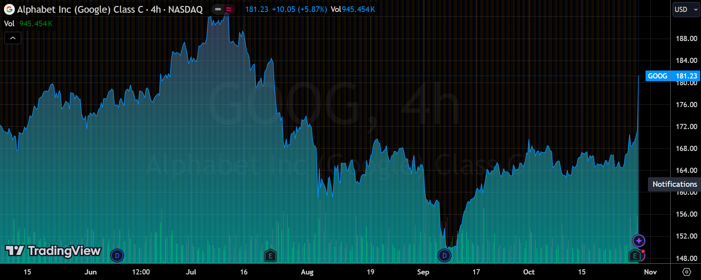Click the 164.00 price axis label
The height and width of the screenshot is (280, 701).
point(687,170)
